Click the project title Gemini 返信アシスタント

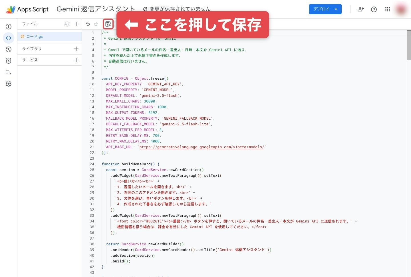[96, 9]
